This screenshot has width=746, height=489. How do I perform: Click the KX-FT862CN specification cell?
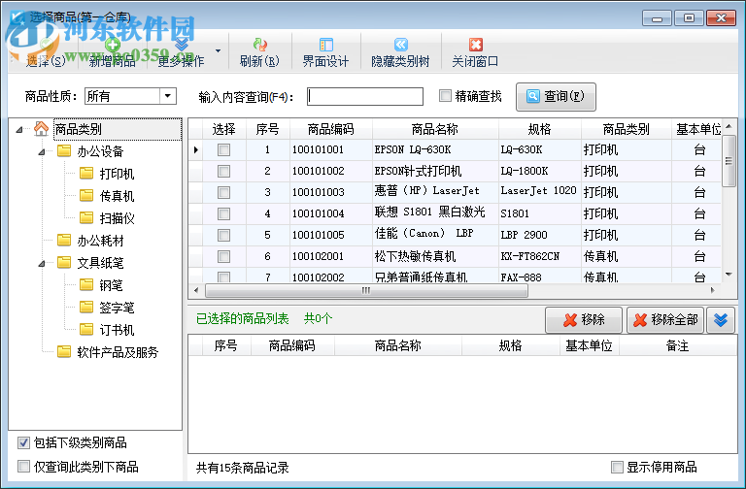(539, 256)
